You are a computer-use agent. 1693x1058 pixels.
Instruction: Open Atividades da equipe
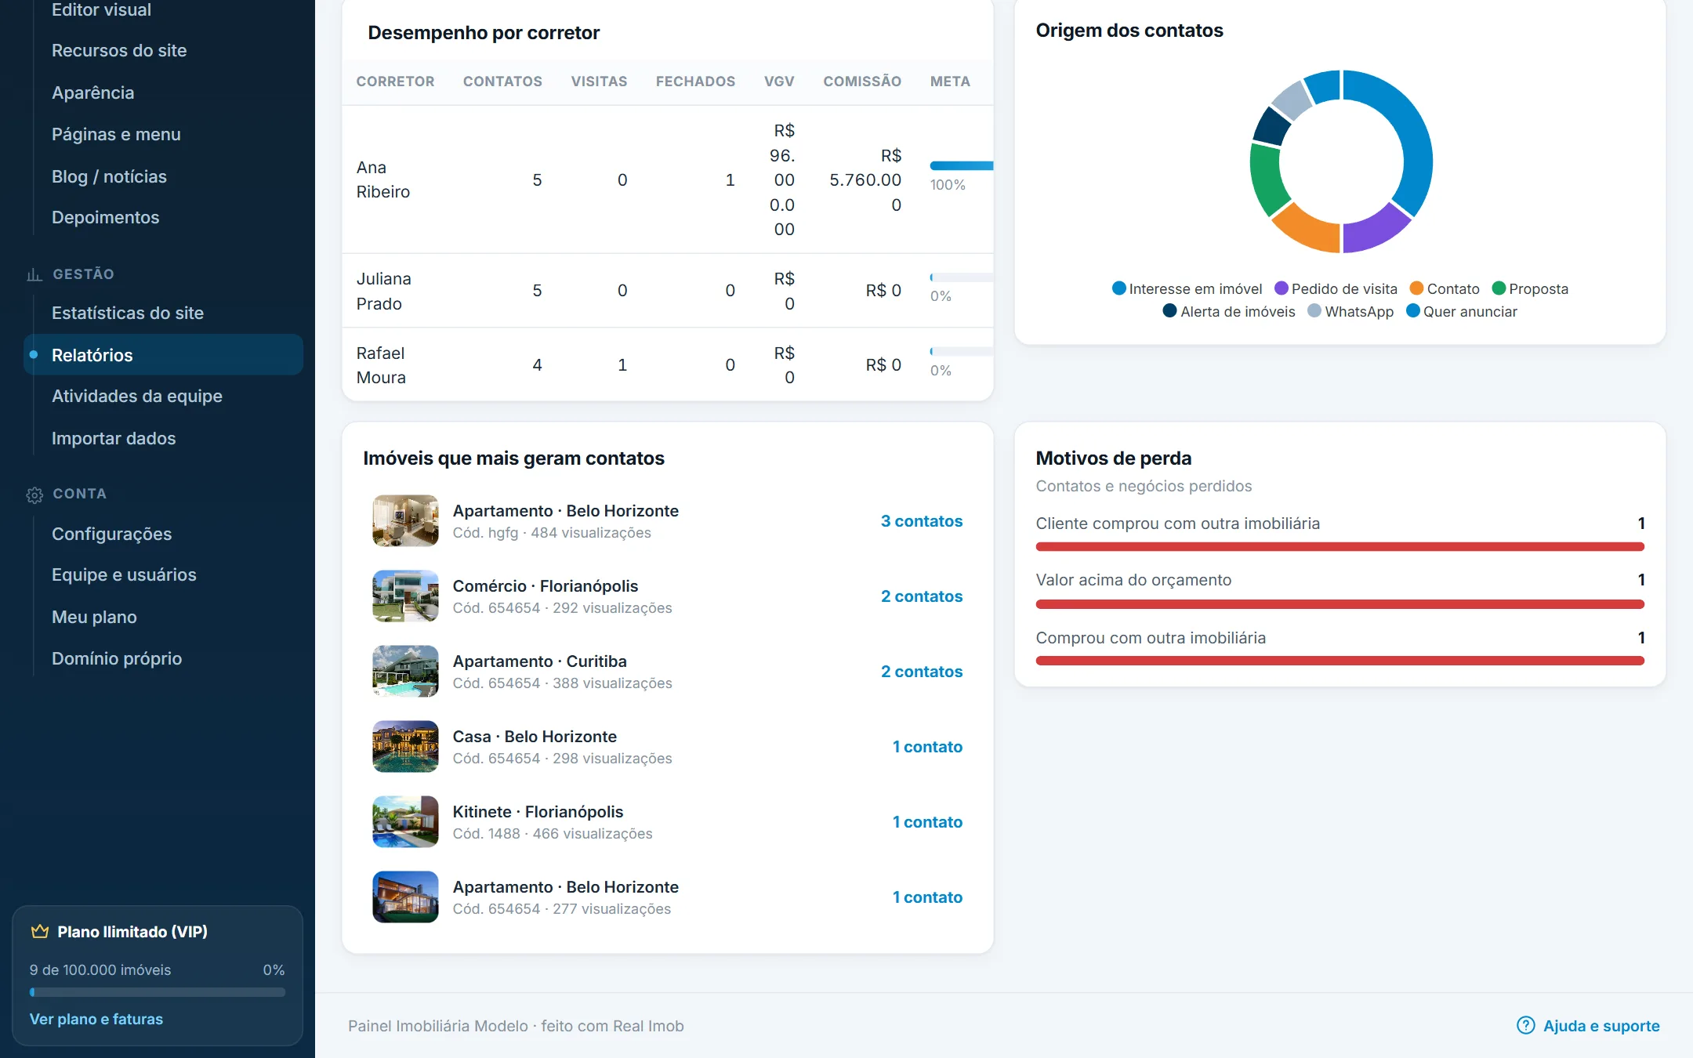136,396
